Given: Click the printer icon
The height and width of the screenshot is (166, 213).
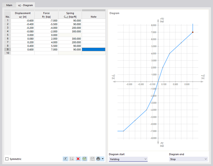Looking at the screenshot, I should tap(98, 159).
